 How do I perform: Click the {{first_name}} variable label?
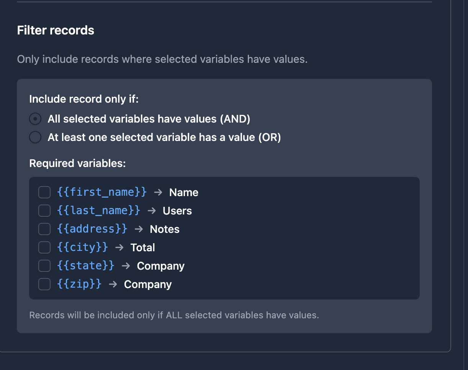(x=102, y=192)
